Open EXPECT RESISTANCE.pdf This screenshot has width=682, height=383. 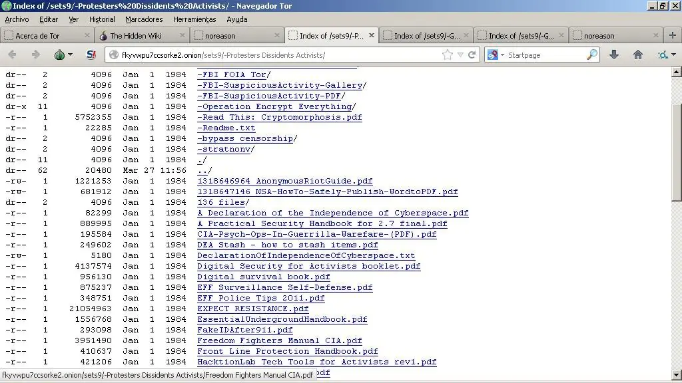point(252,309)
